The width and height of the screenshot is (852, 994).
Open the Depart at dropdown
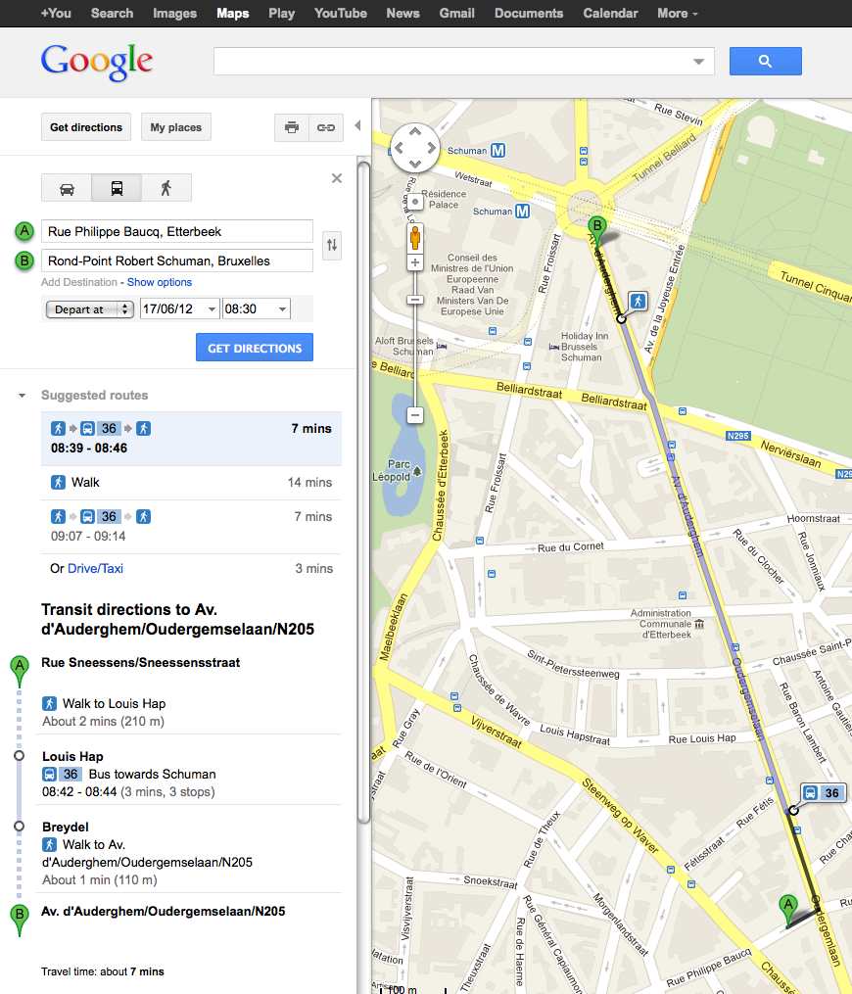coord(90,309)
